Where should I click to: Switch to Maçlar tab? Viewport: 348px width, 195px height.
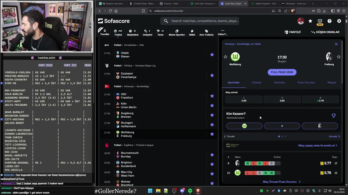click(332, 83)
